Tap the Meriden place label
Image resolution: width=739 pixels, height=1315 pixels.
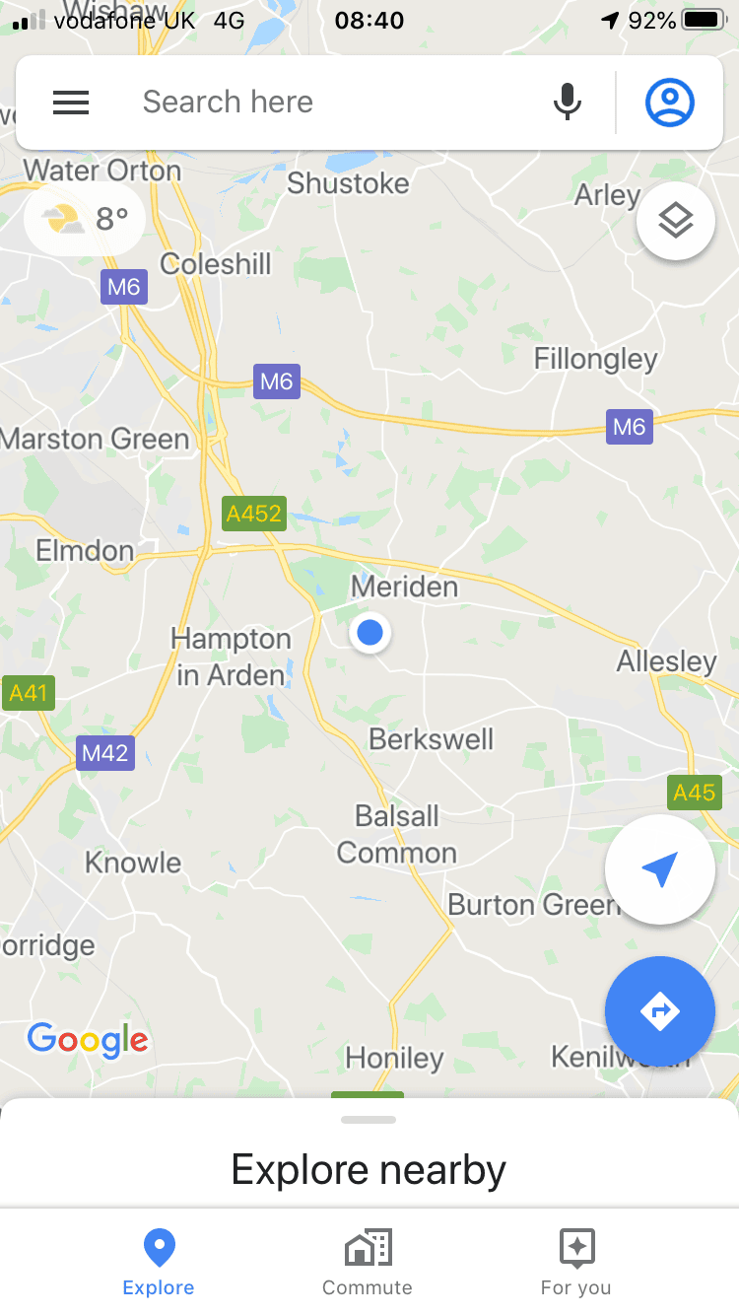click(405, 587)
